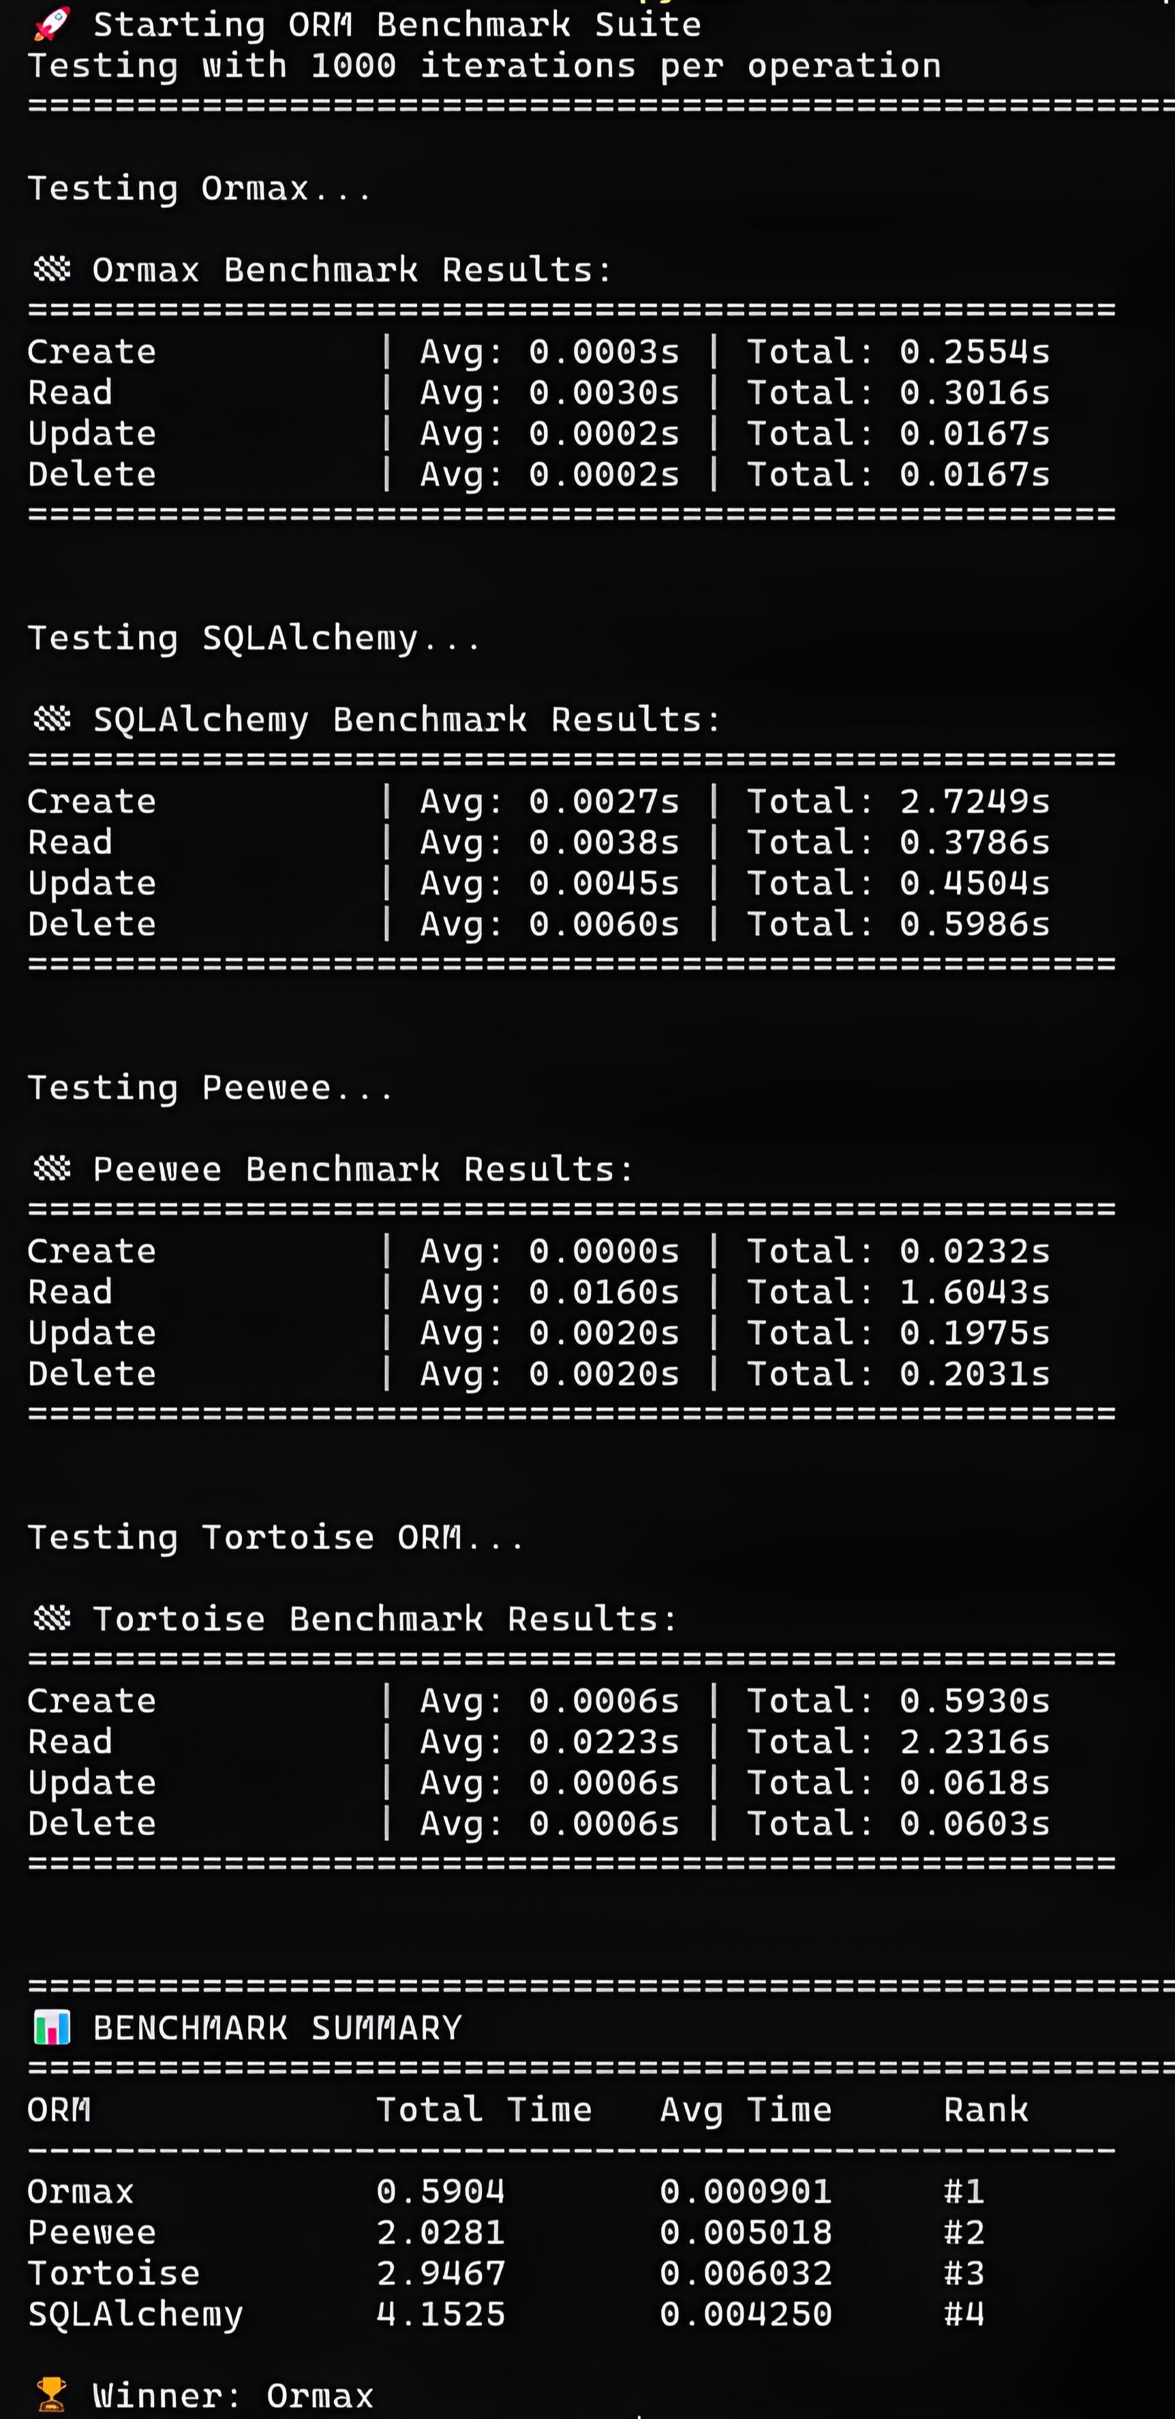
Task: Select SQLAlchemy Delete average value 0.0060s
Action: click(603, 924)
